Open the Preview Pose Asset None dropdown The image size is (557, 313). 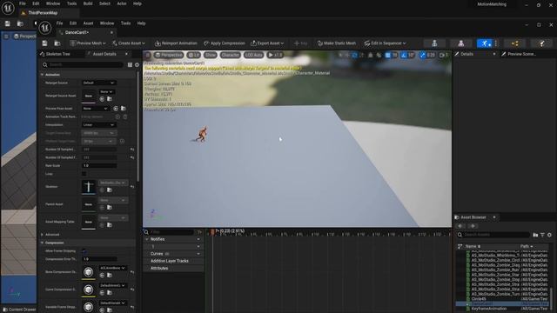[x=95, y=108]
